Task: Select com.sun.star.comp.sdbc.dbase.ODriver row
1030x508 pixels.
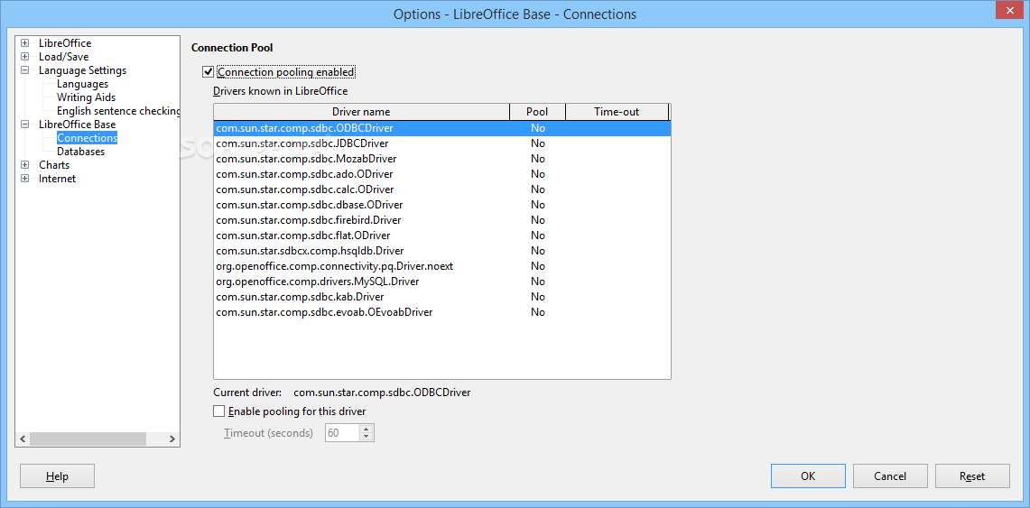Action: (x=442, y=205)
